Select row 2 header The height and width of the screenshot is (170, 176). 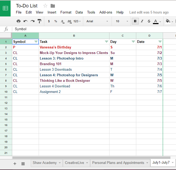tap(6, 47)
